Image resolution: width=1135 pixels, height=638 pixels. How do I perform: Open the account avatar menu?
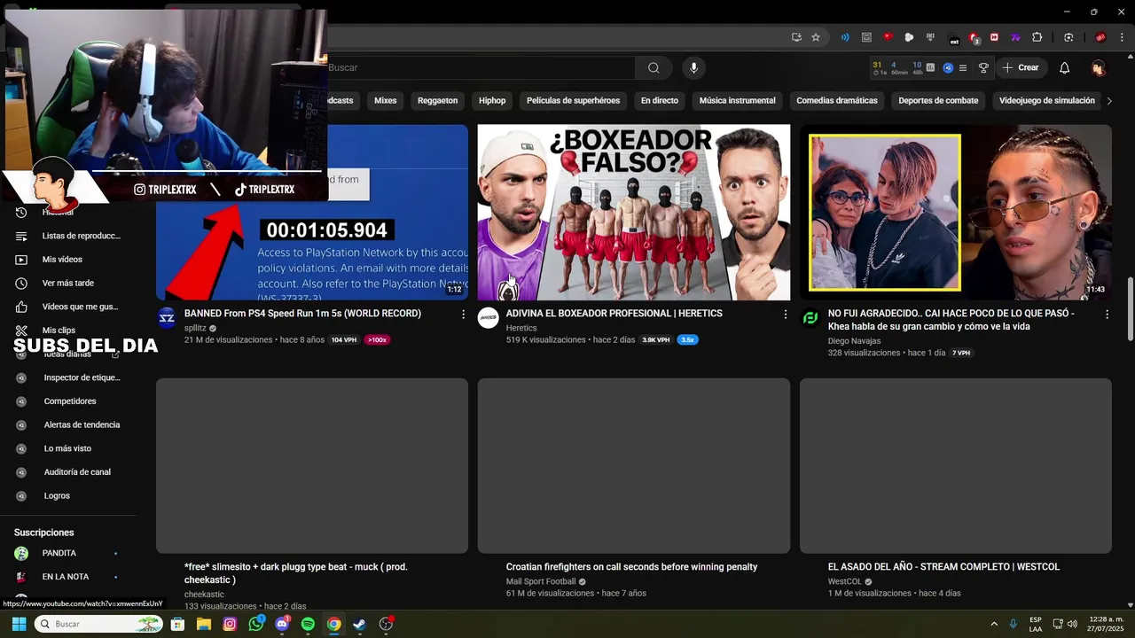[x=1099, y=68]
